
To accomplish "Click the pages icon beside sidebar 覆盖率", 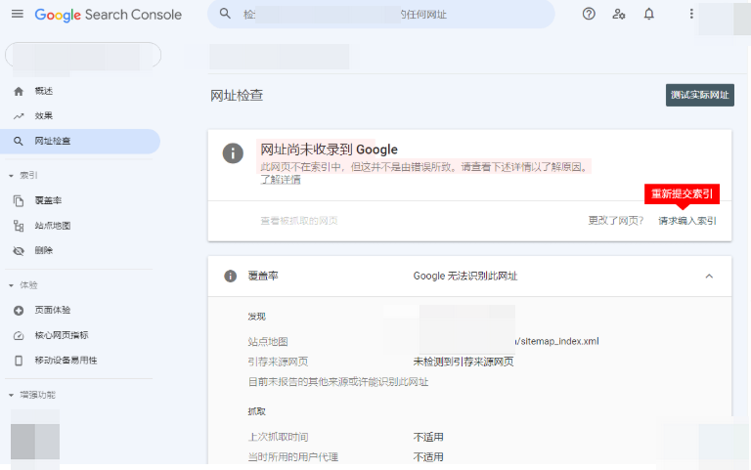I will [19, 201].
